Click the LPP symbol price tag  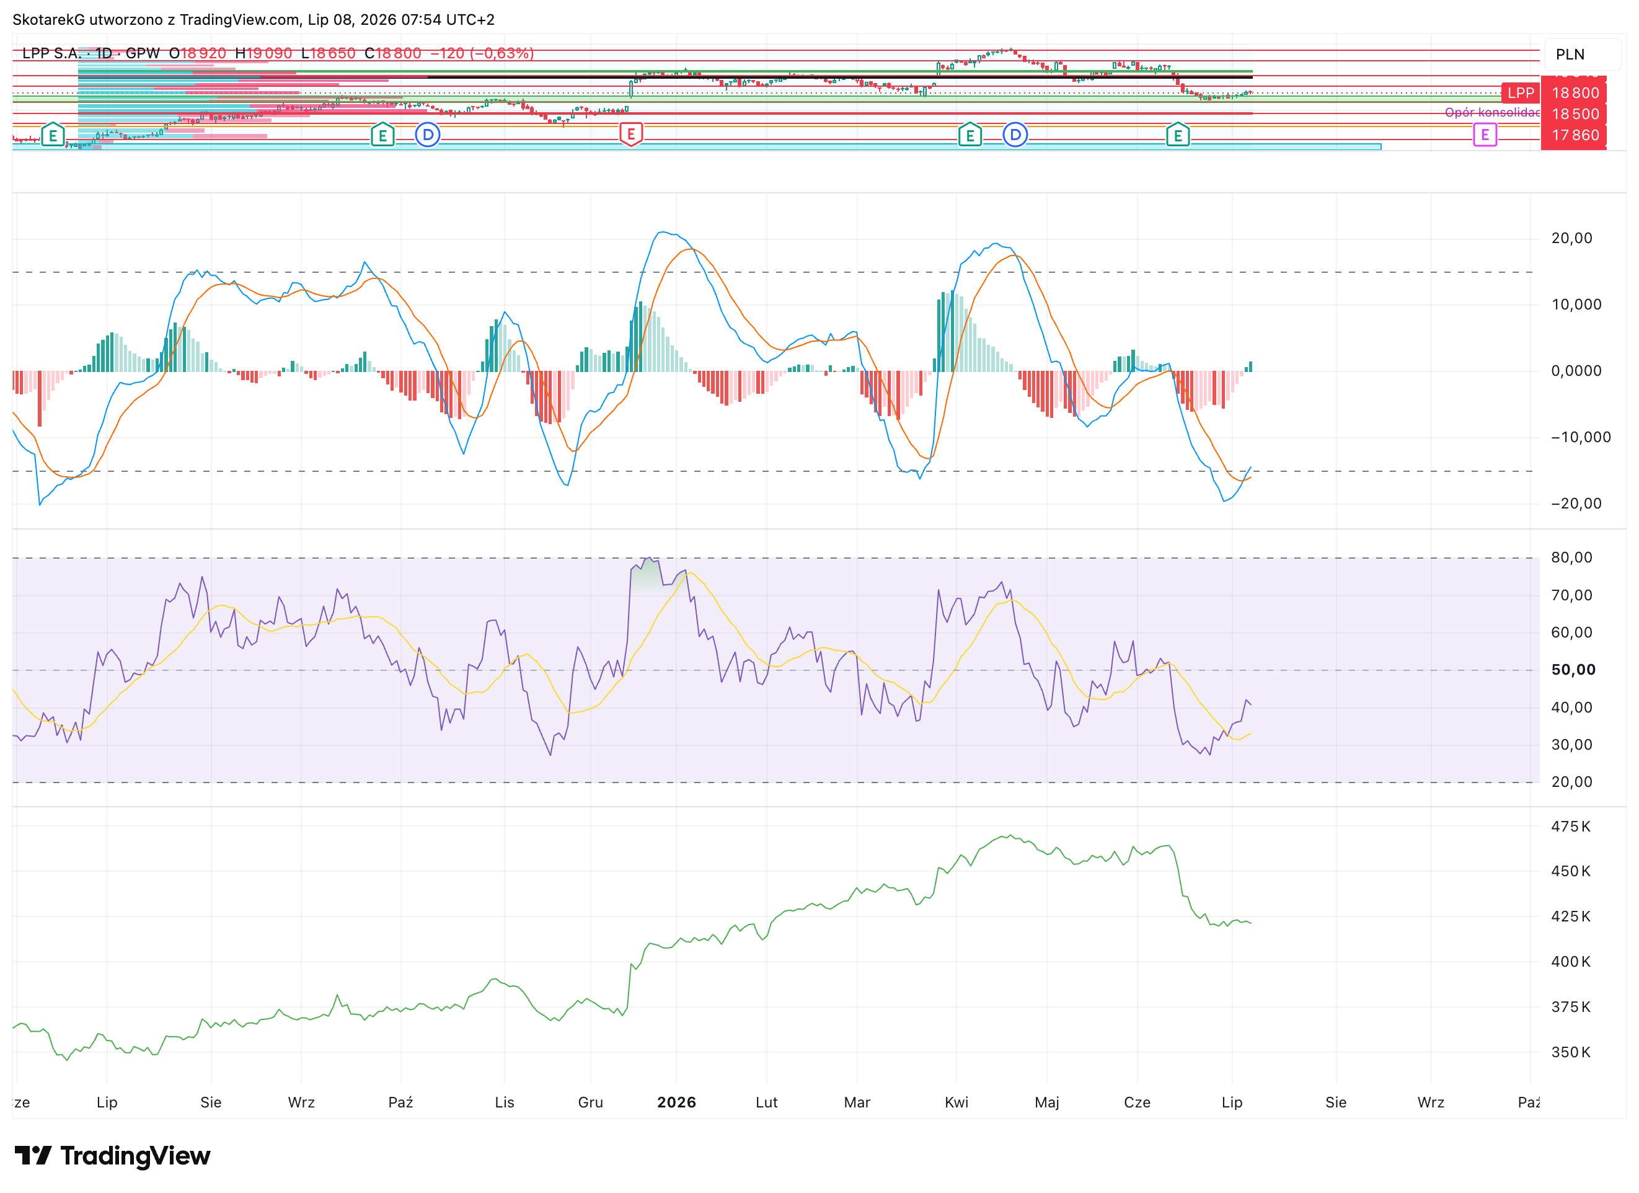1521,92
